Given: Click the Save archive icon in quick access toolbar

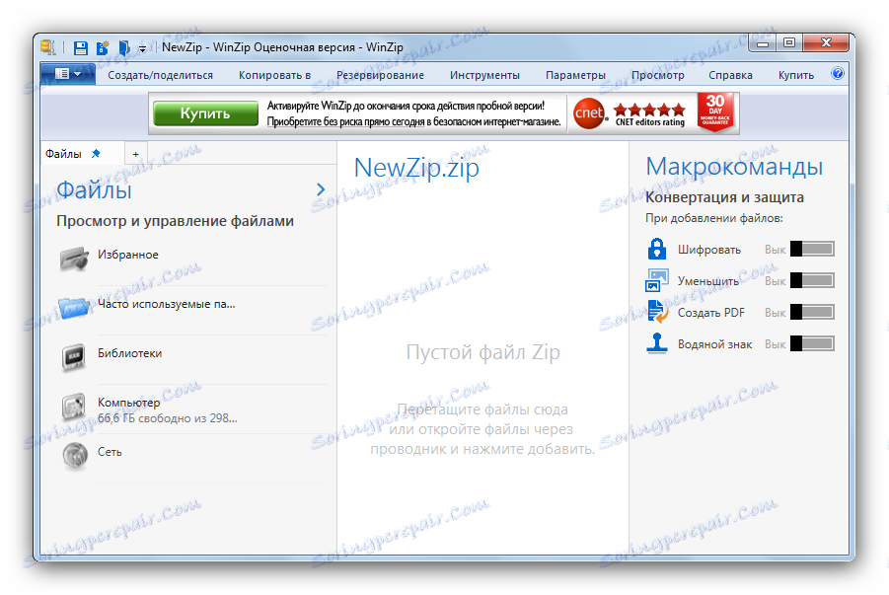Looking at the screenshot, I should click(x=79, y=46).
